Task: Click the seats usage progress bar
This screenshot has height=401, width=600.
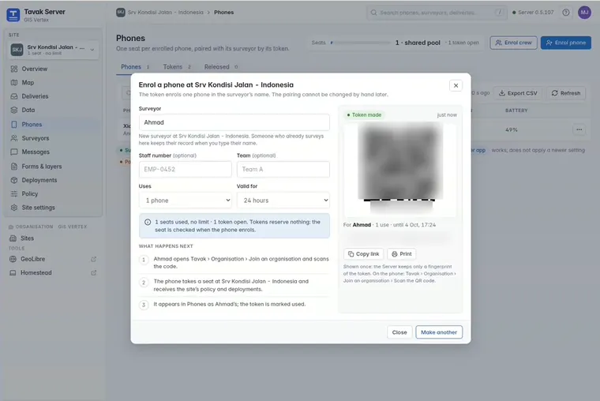Action: pyautogui.click(x=360, y=43)
